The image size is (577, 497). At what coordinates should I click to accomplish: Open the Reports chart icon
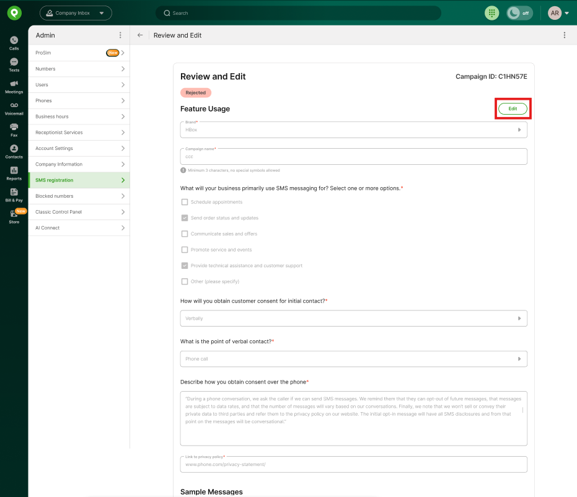pos(14,172)
